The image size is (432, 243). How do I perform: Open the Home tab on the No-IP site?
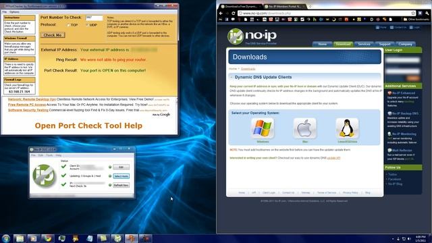coord(323,45)
